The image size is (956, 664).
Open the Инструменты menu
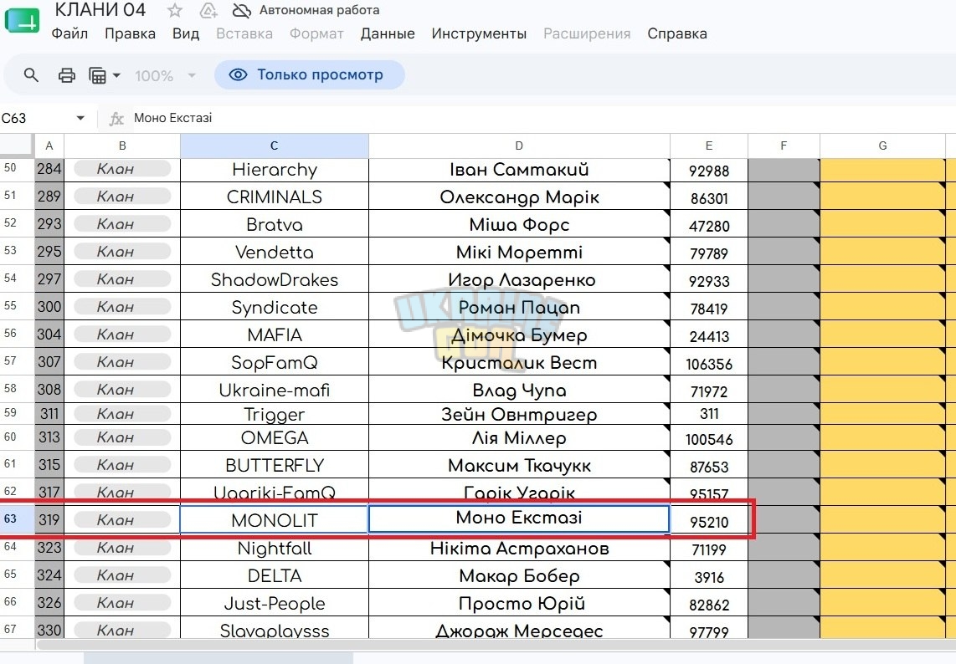click(x=479, y=33)
